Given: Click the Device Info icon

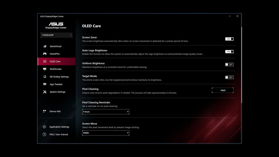Looking at the screenshot, I should [x=45, y=111].
